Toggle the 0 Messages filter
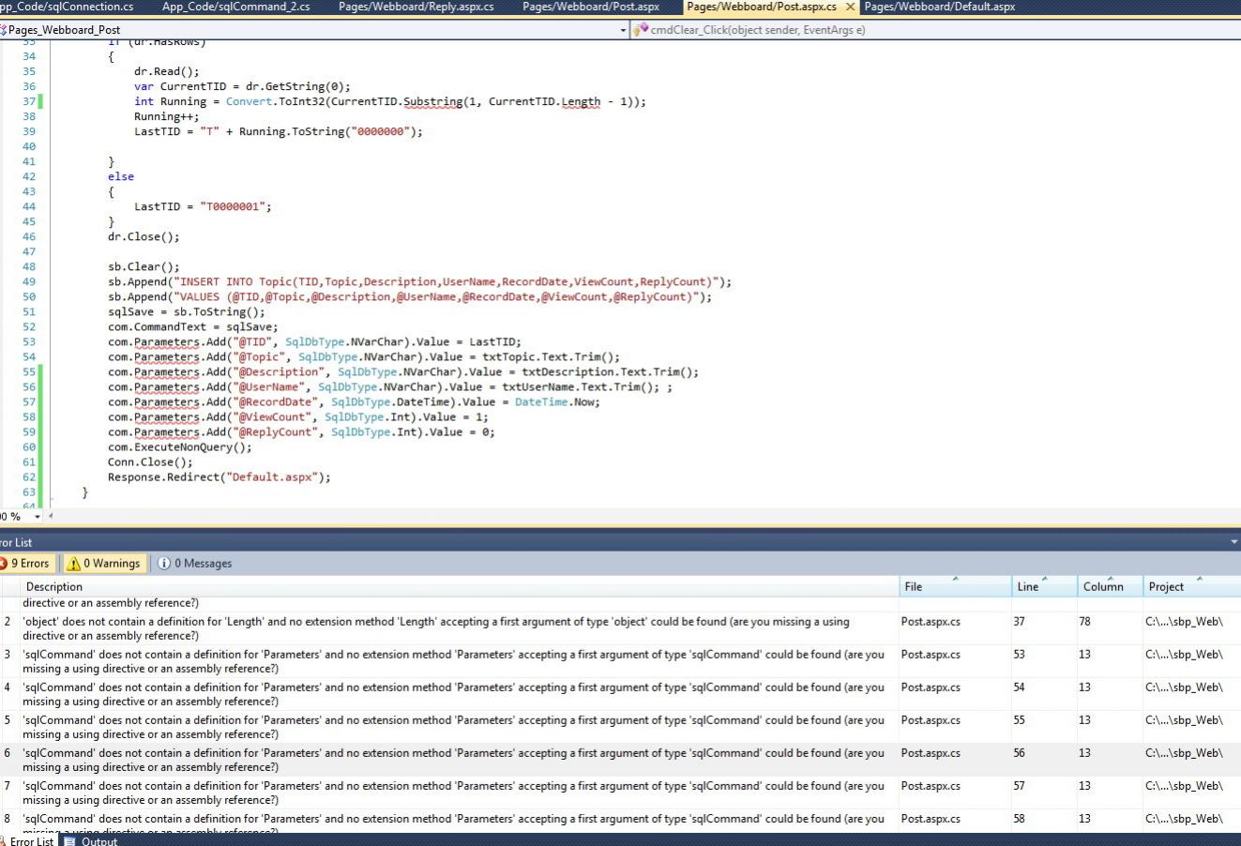This screenshot has height=846, width=1241. (x=195, y=563)
